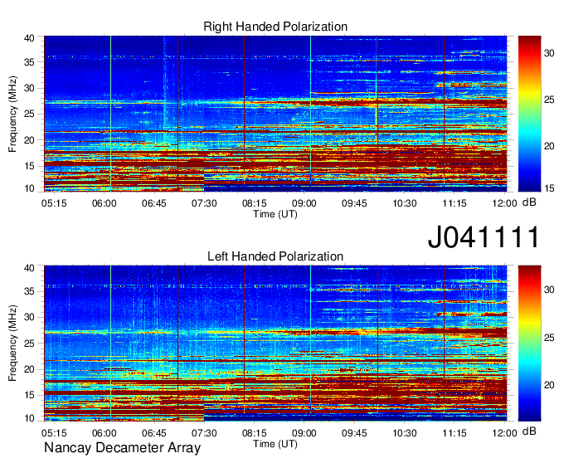Image resolution: width=564 pixels, height=458 pixels.
Task: Click the 10 MHz tick on the Right Handed plot
Action: pos(29,188)
